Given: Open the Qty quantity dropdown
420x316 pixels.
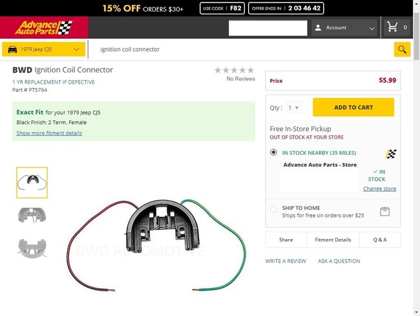Looking at the screenshot, I should pyautogui.click(x=294, y=108).
